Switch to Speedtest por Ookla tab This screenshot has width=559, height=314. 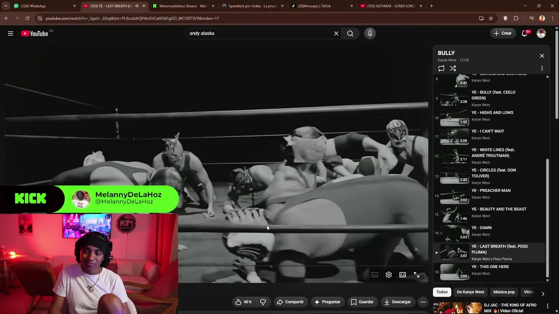[x=253, y=6]
